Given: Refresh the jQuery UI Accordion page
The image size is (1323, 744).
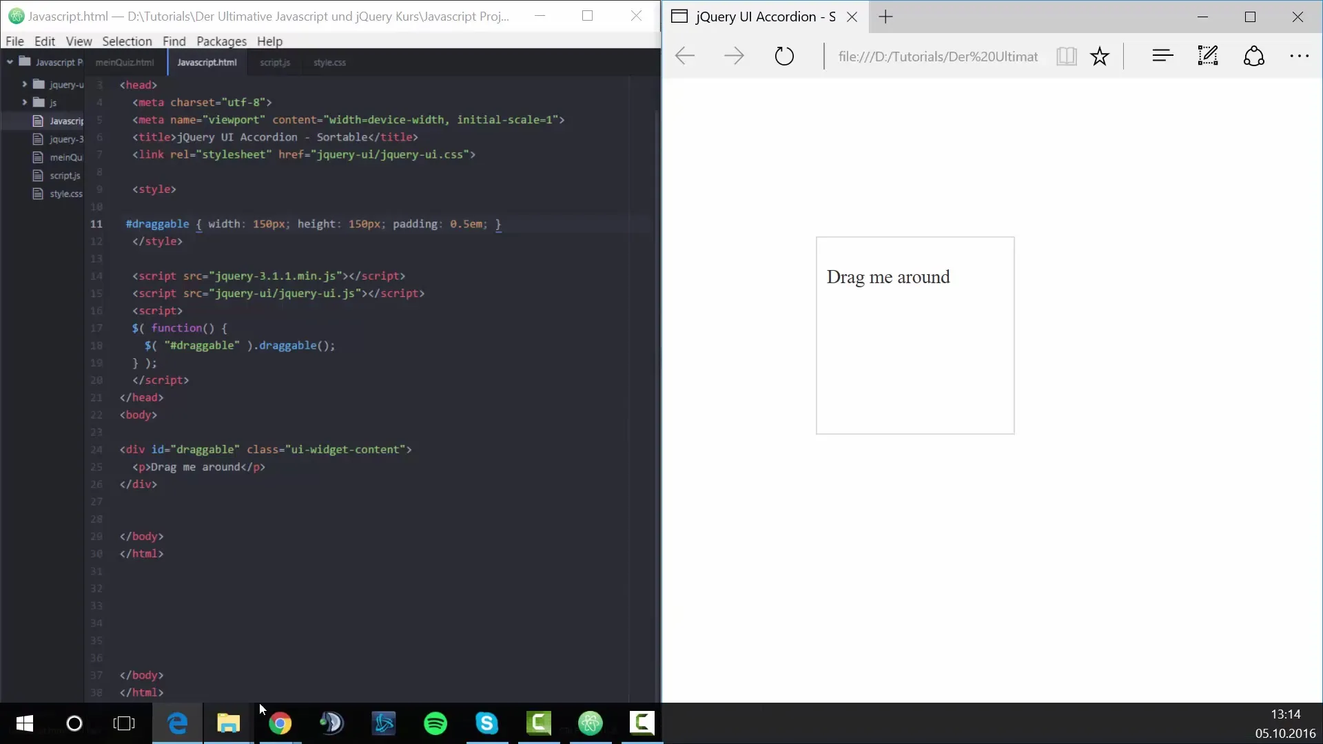Looking at the screenshot, I should coord(784,56).
